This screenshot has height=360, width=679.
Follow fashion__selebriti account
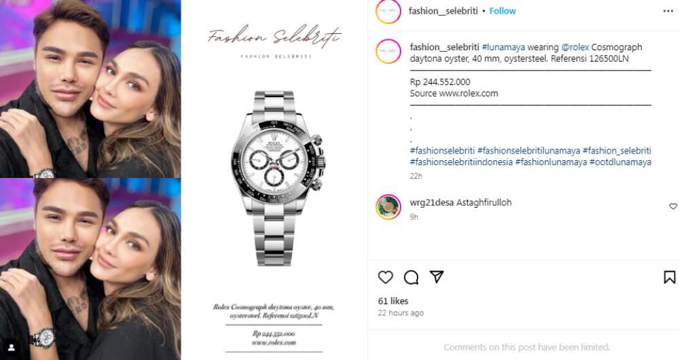502,11
